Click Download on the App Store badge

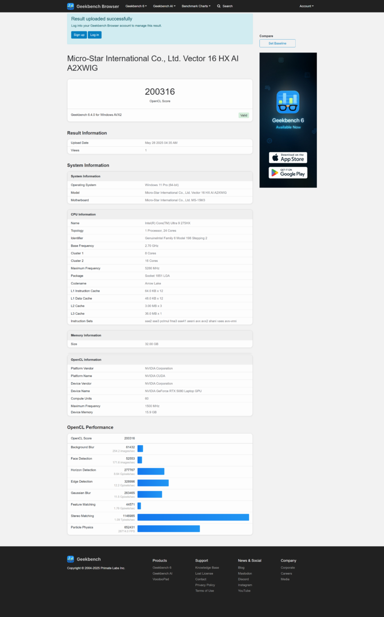pyautogui.click(x=288, y=157)
